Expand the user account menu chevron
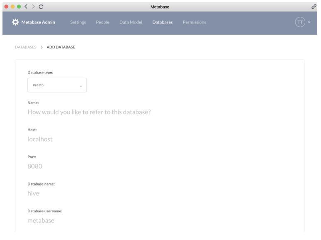 coord(309,22)
